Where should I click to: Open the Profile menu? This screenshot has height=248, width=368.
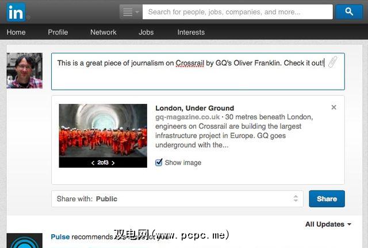tap(58, 32)
